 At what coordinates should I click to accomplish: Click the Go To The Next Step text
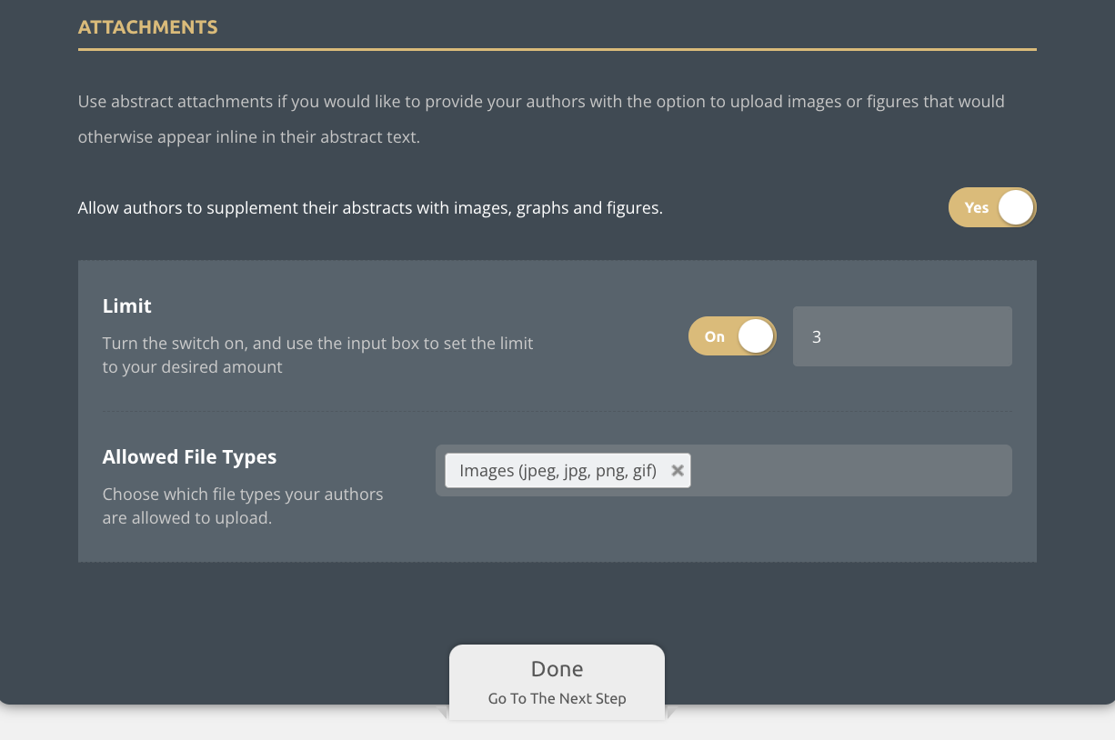(557, 699)
